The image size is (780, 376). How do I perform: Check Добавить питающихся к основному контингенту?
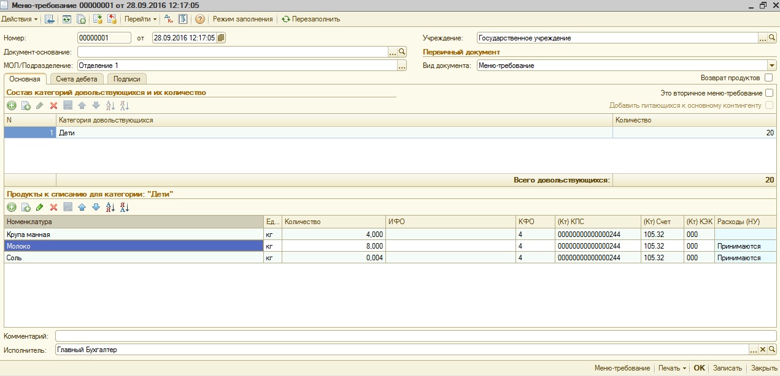point(769,105)
